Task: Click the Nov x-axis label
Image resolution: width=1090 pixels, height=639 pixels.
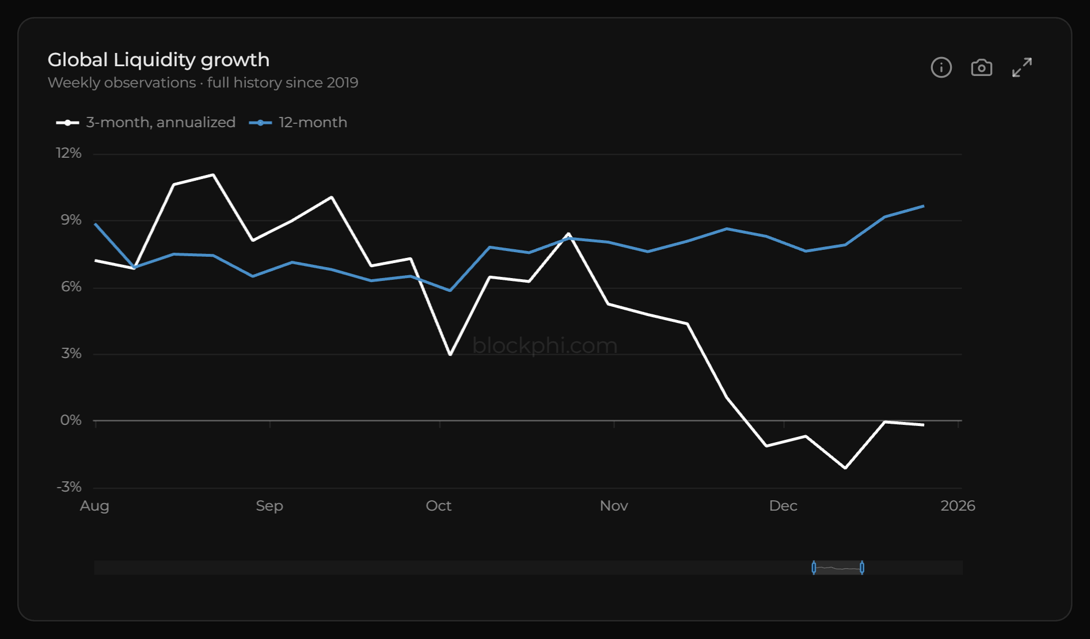Action: tap(614, 506)
